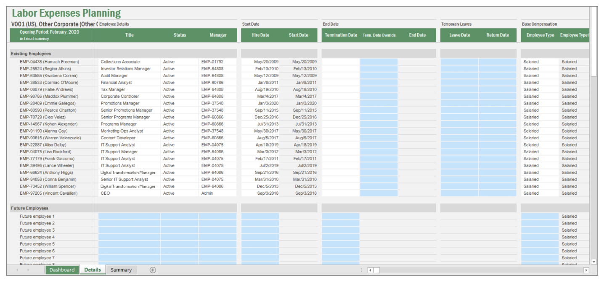Select employee EMP-38533 (Cormac O'Moore)
The height and width of the screenshot is (282, 604).
pos(49,83)
